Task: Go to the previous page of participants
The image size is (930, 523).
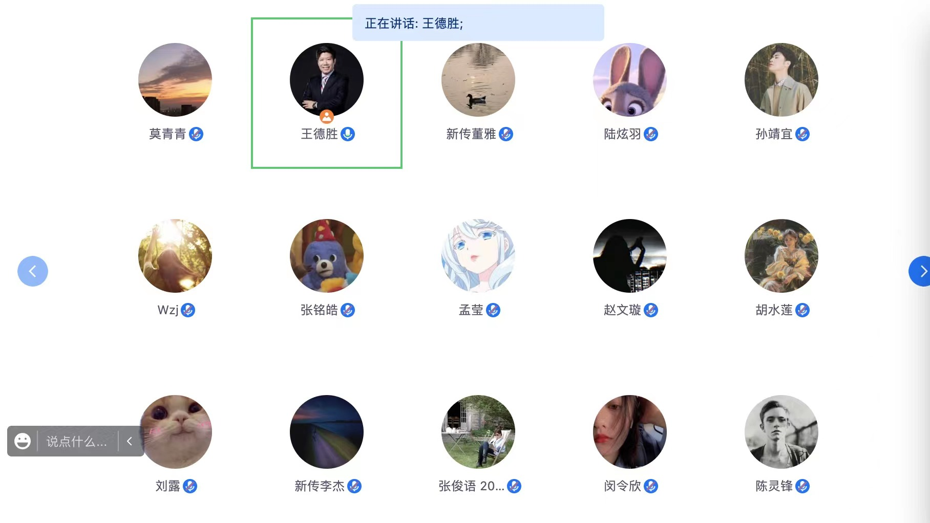Action: pos(33,271)
